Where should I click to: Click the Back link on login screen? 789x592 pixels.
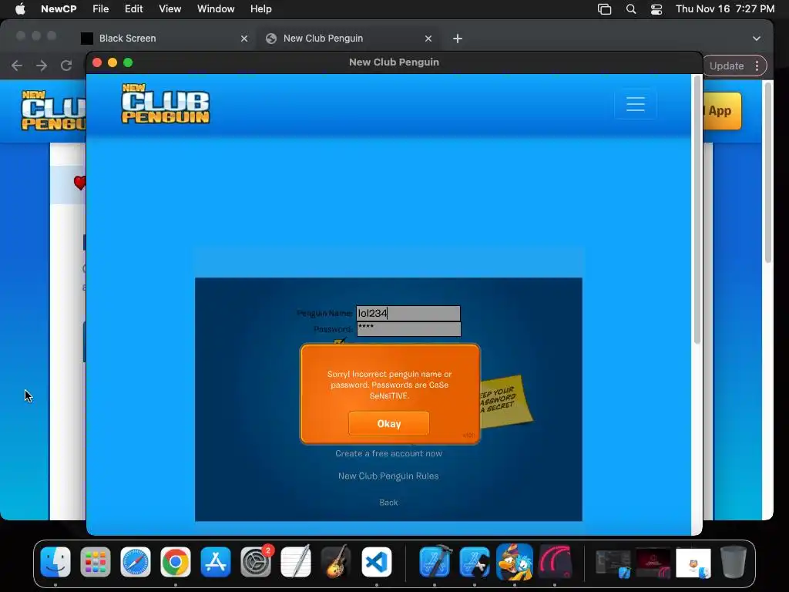pos(388,503)
